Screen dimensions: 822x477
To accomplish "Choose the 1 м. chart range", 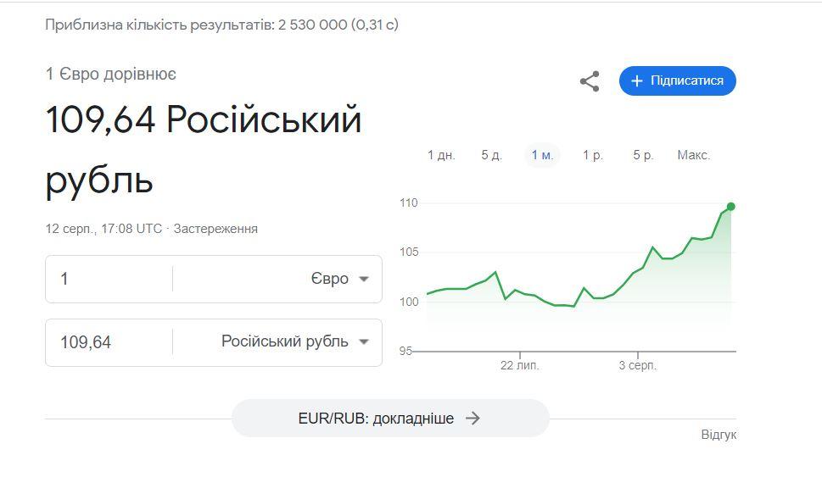I will 542,155.
